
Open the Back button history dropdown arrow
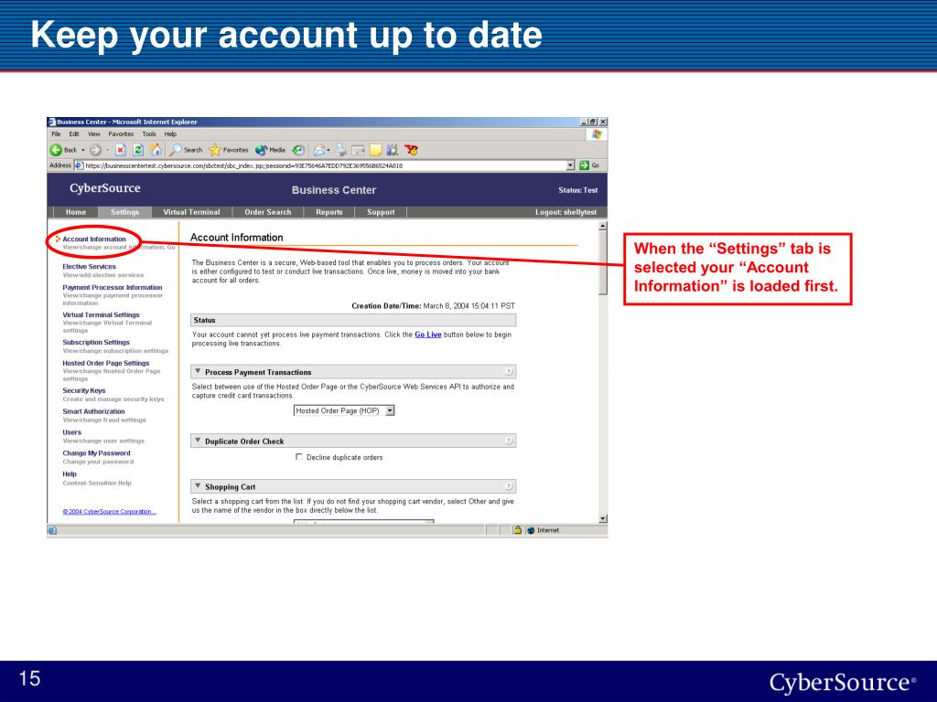point(83,150)
